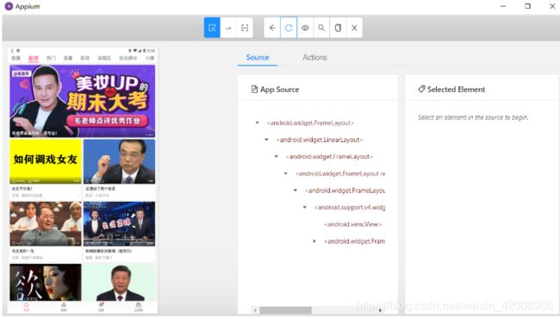Collapse the fifth-level FrameLayout node arrow
The height and width of the screenshot is (319, 560).
pyautogui.click(x=296, y=191)
